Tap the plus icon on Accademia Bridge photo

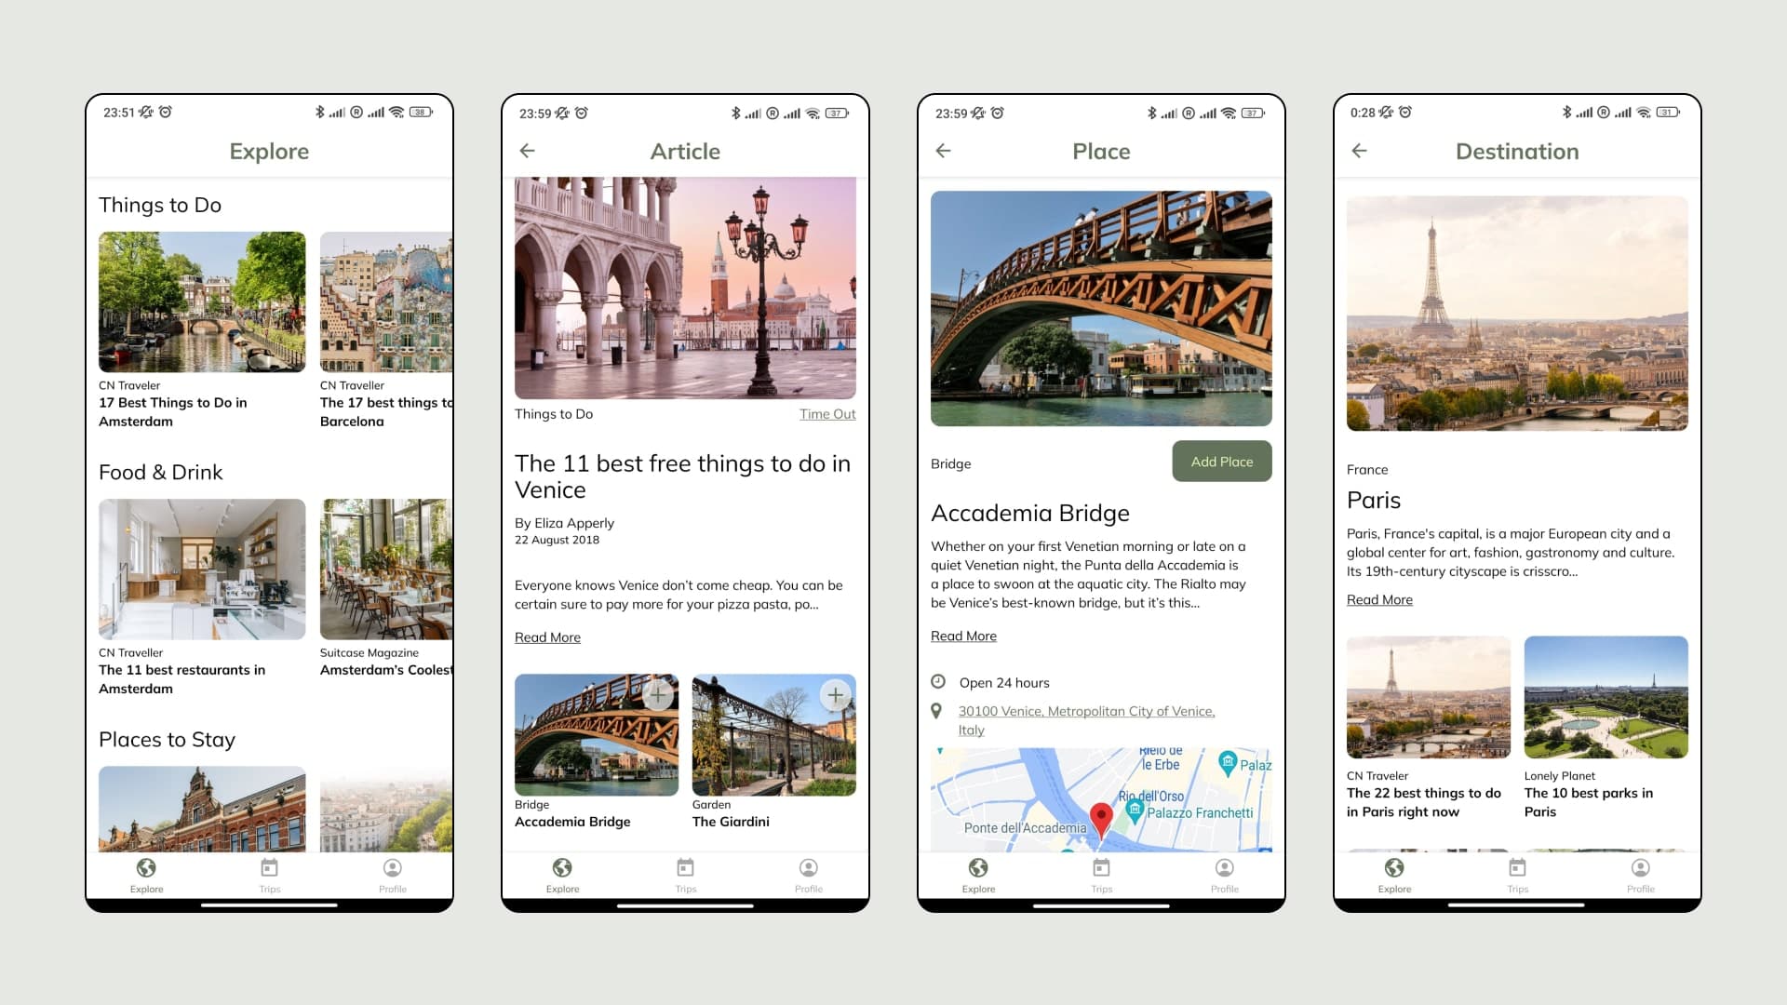click(659, 694)
